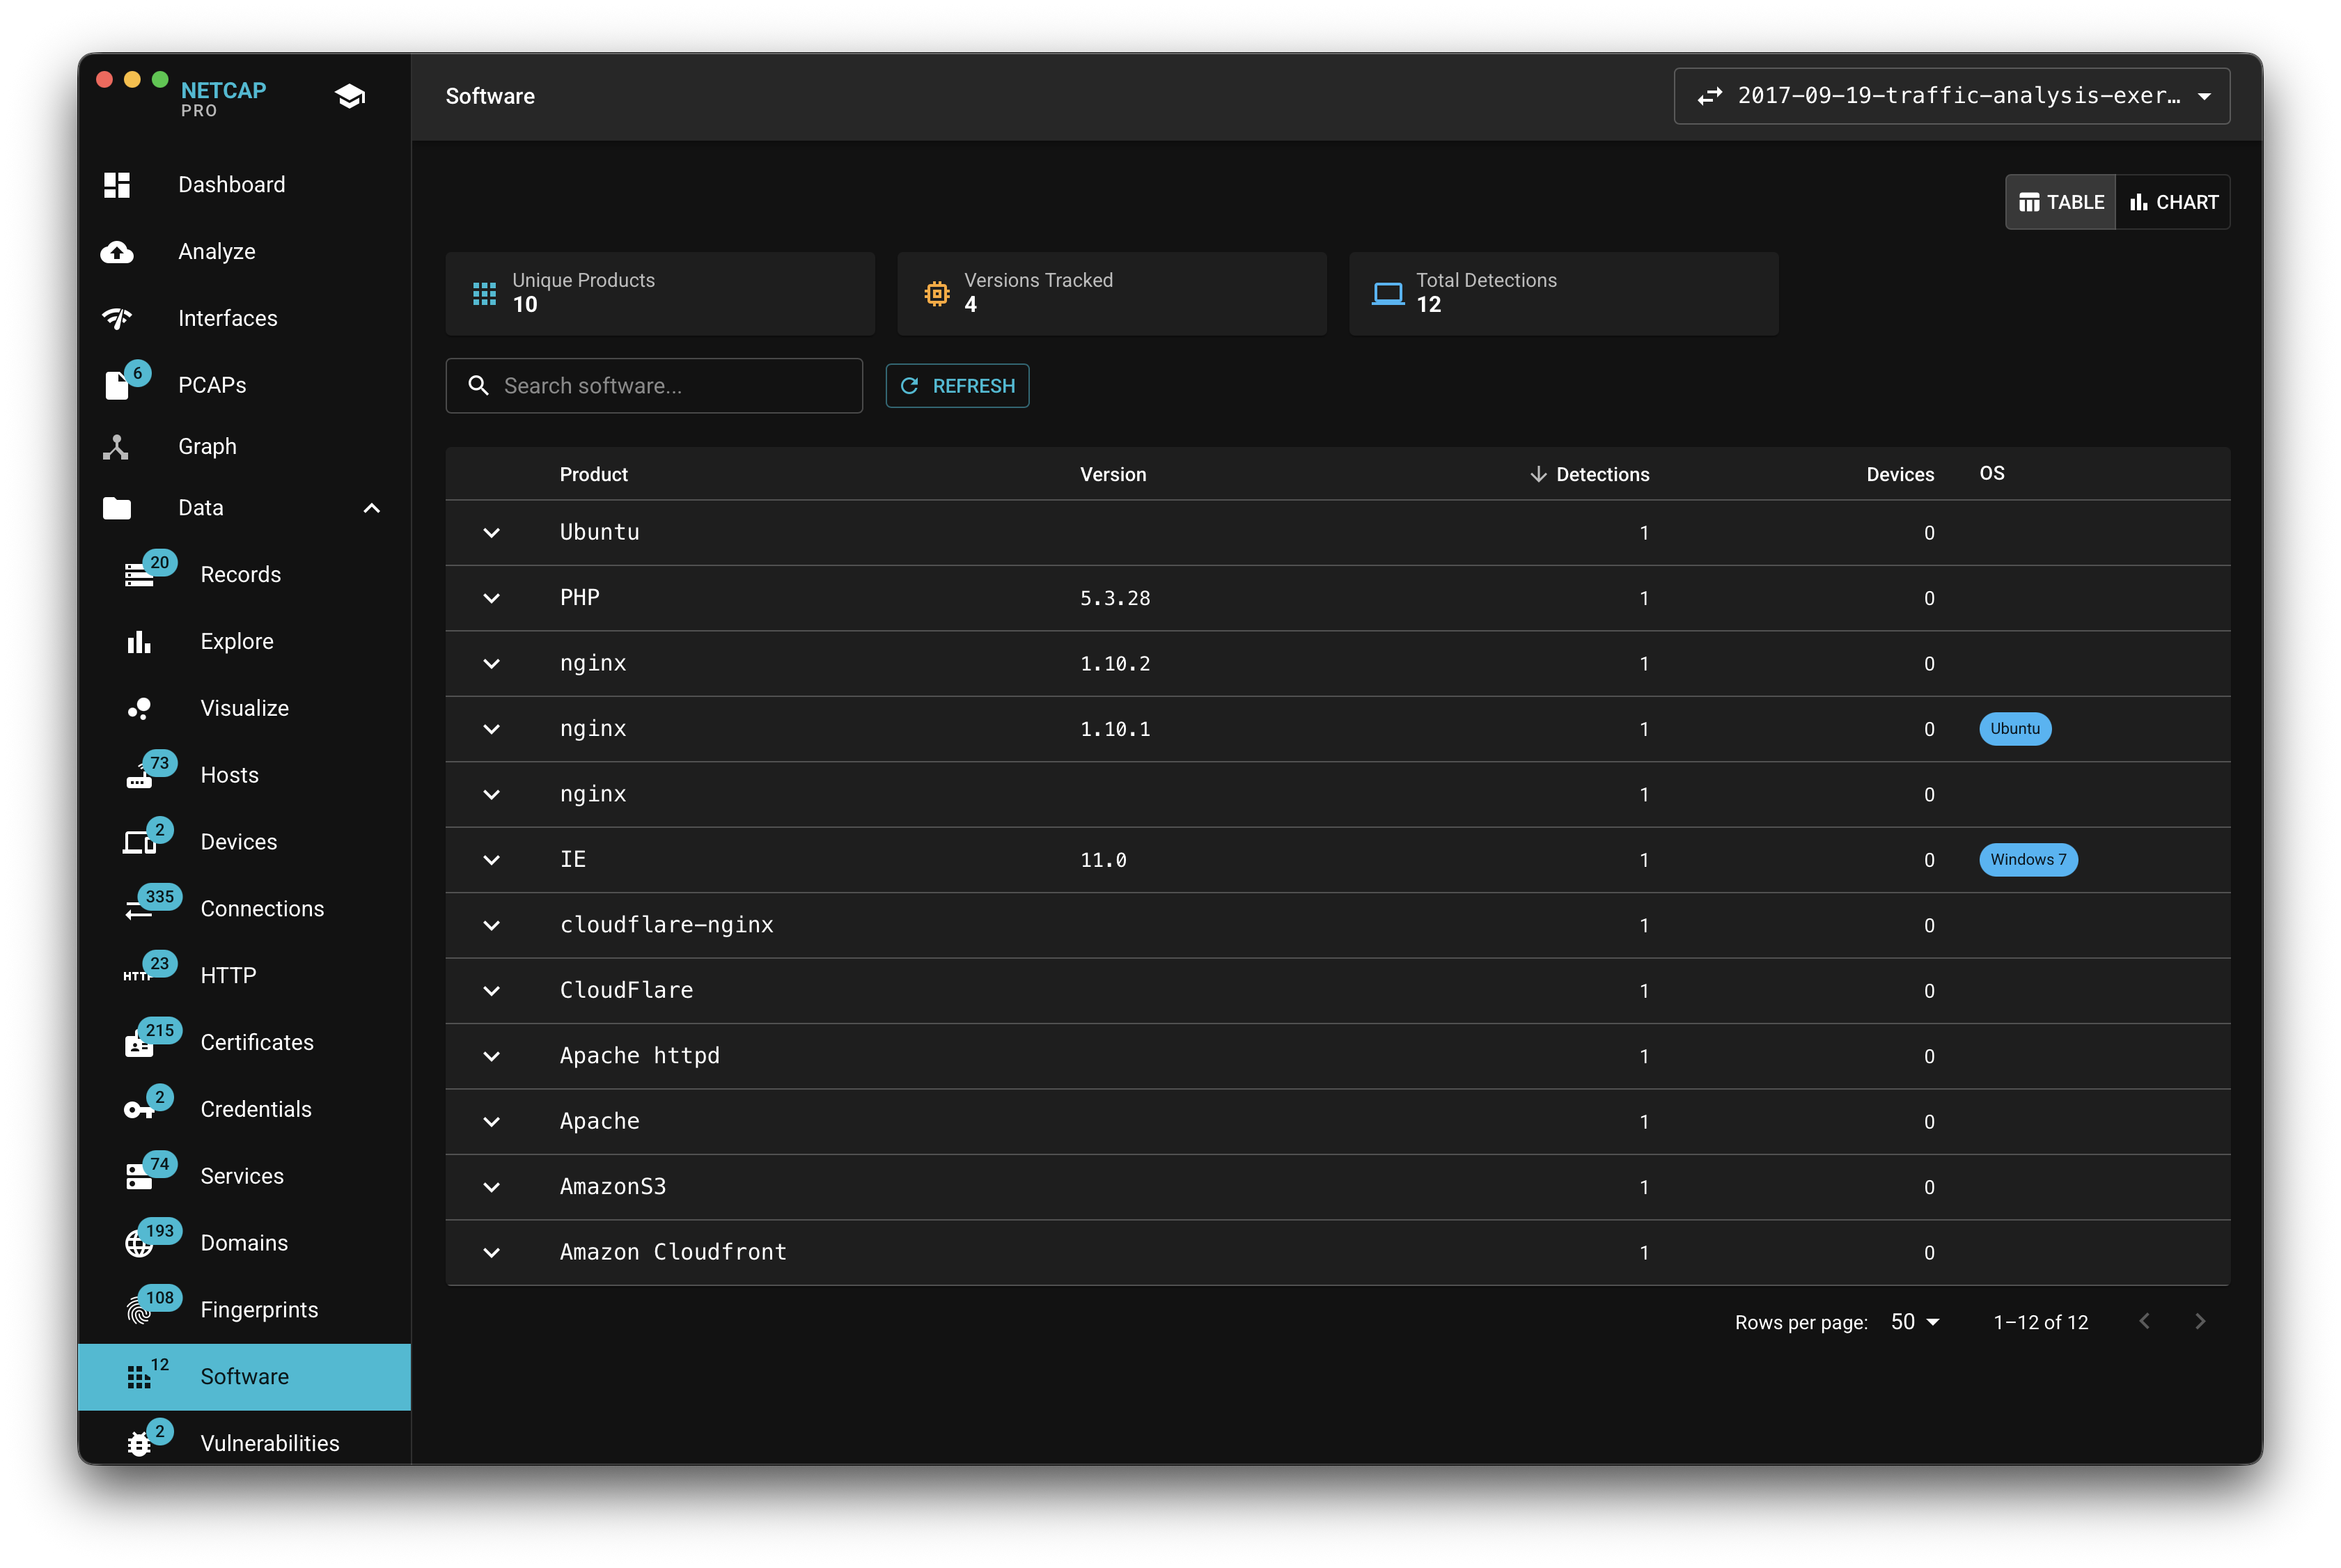Image resolution: width=2341 pixels, height=1568 pixels.
Task: Click the version 1.10.1 cell
Action: 1114,729
